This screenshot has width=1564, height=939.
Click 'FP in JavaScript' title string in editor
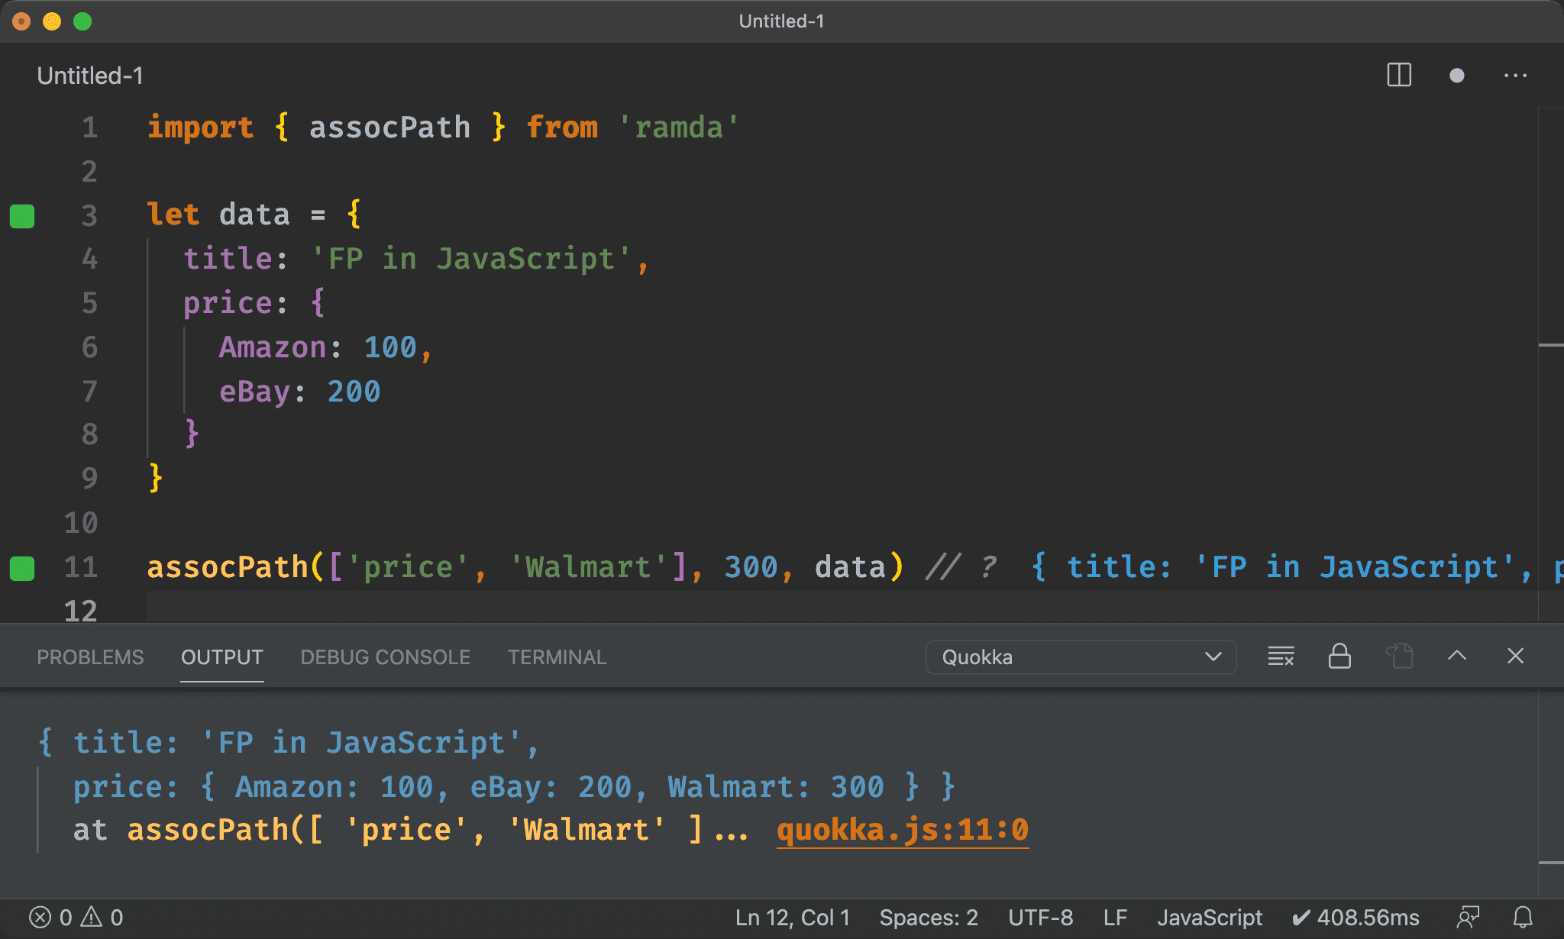471,259
